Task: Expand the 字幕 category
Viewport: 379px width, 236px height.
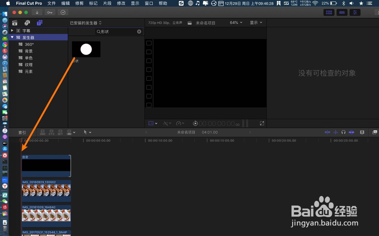Action: point(12,31)
